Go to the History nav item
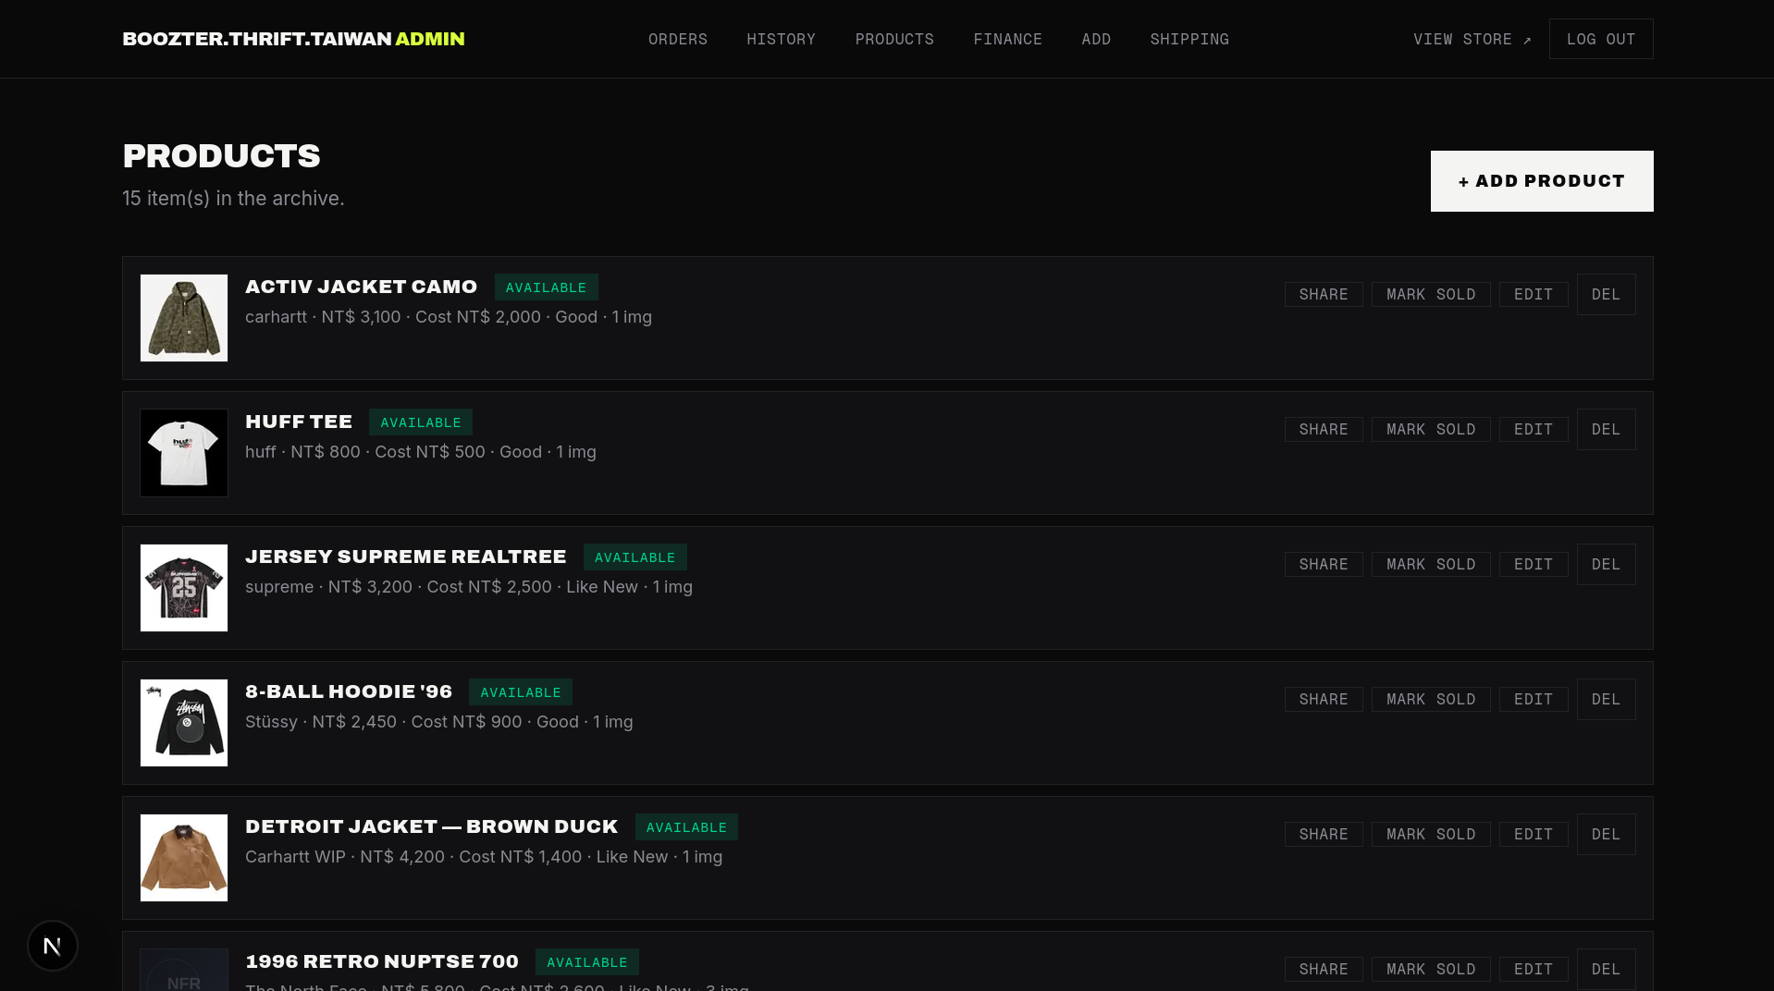 click(x=782, y=39)
